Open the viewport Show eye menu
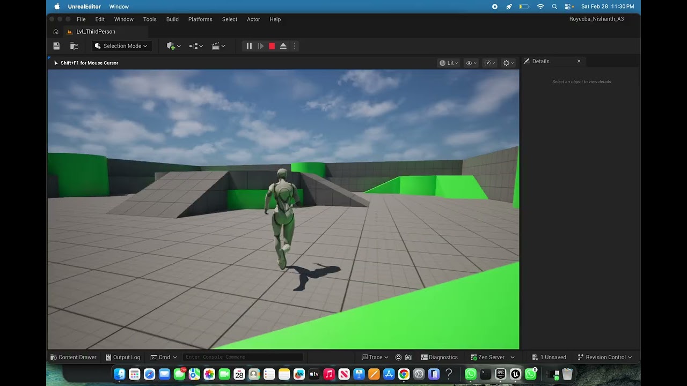The width and height of the screenshot is (687, 386). click(x=471, y=63)
